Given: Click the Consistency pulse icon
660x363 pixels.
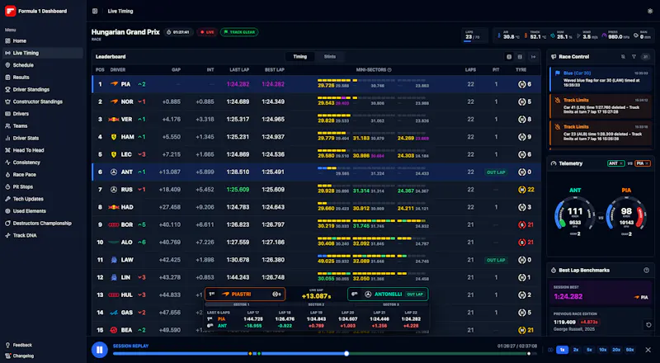Looking at the screenshot, I should 7,163.
